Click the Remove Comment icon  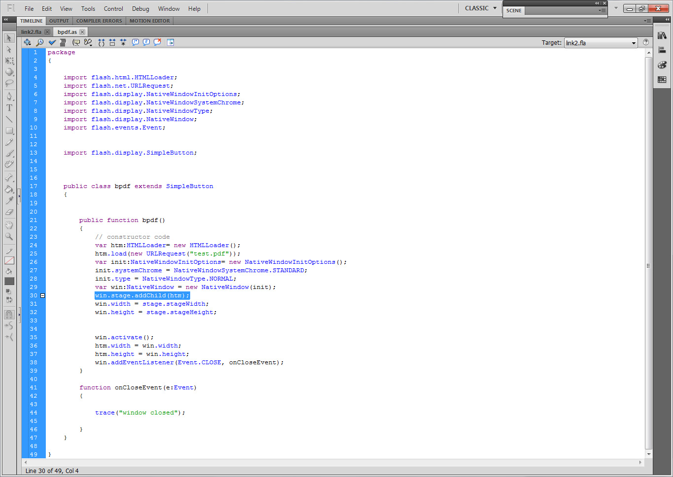click(x=157, y=42)
